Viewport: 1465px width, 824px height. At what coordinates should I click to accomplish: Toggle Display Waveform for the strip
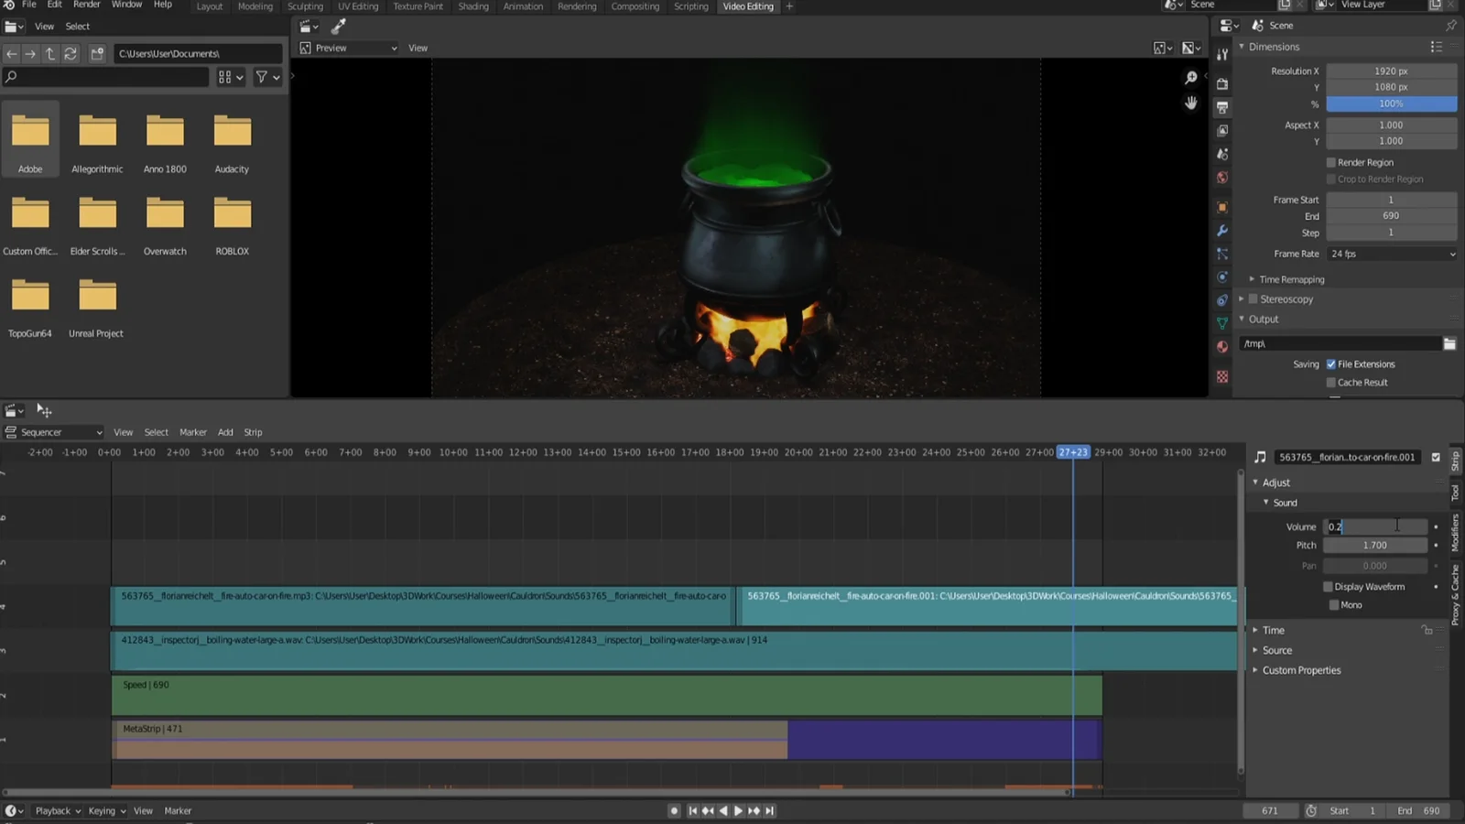1327,587
